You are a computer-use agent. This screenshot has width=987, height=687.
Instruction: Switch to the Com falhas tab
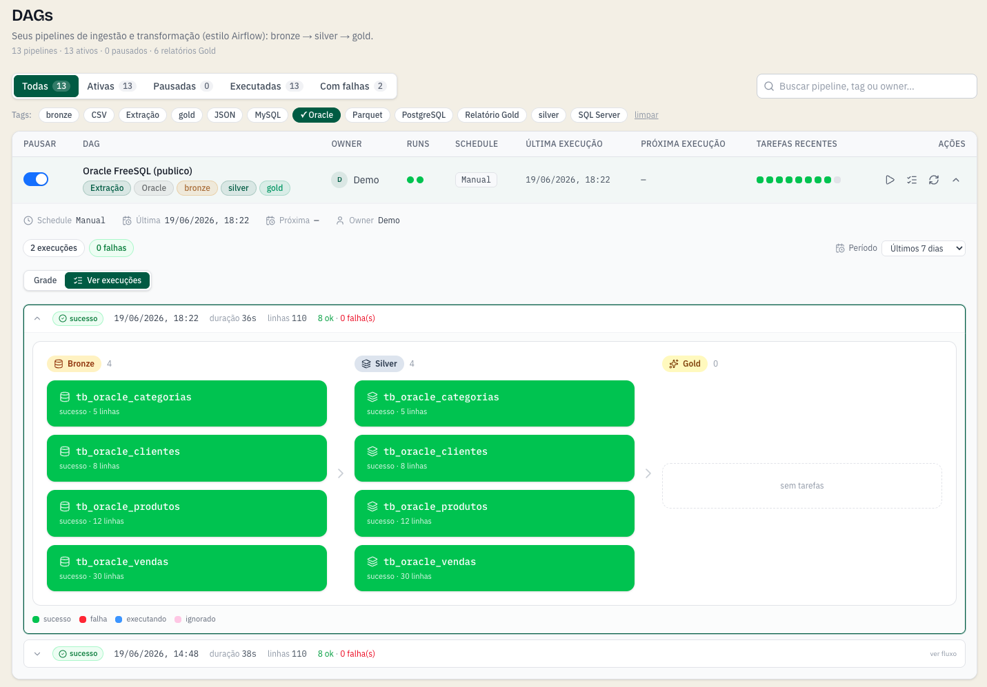[x=353, y=86]
